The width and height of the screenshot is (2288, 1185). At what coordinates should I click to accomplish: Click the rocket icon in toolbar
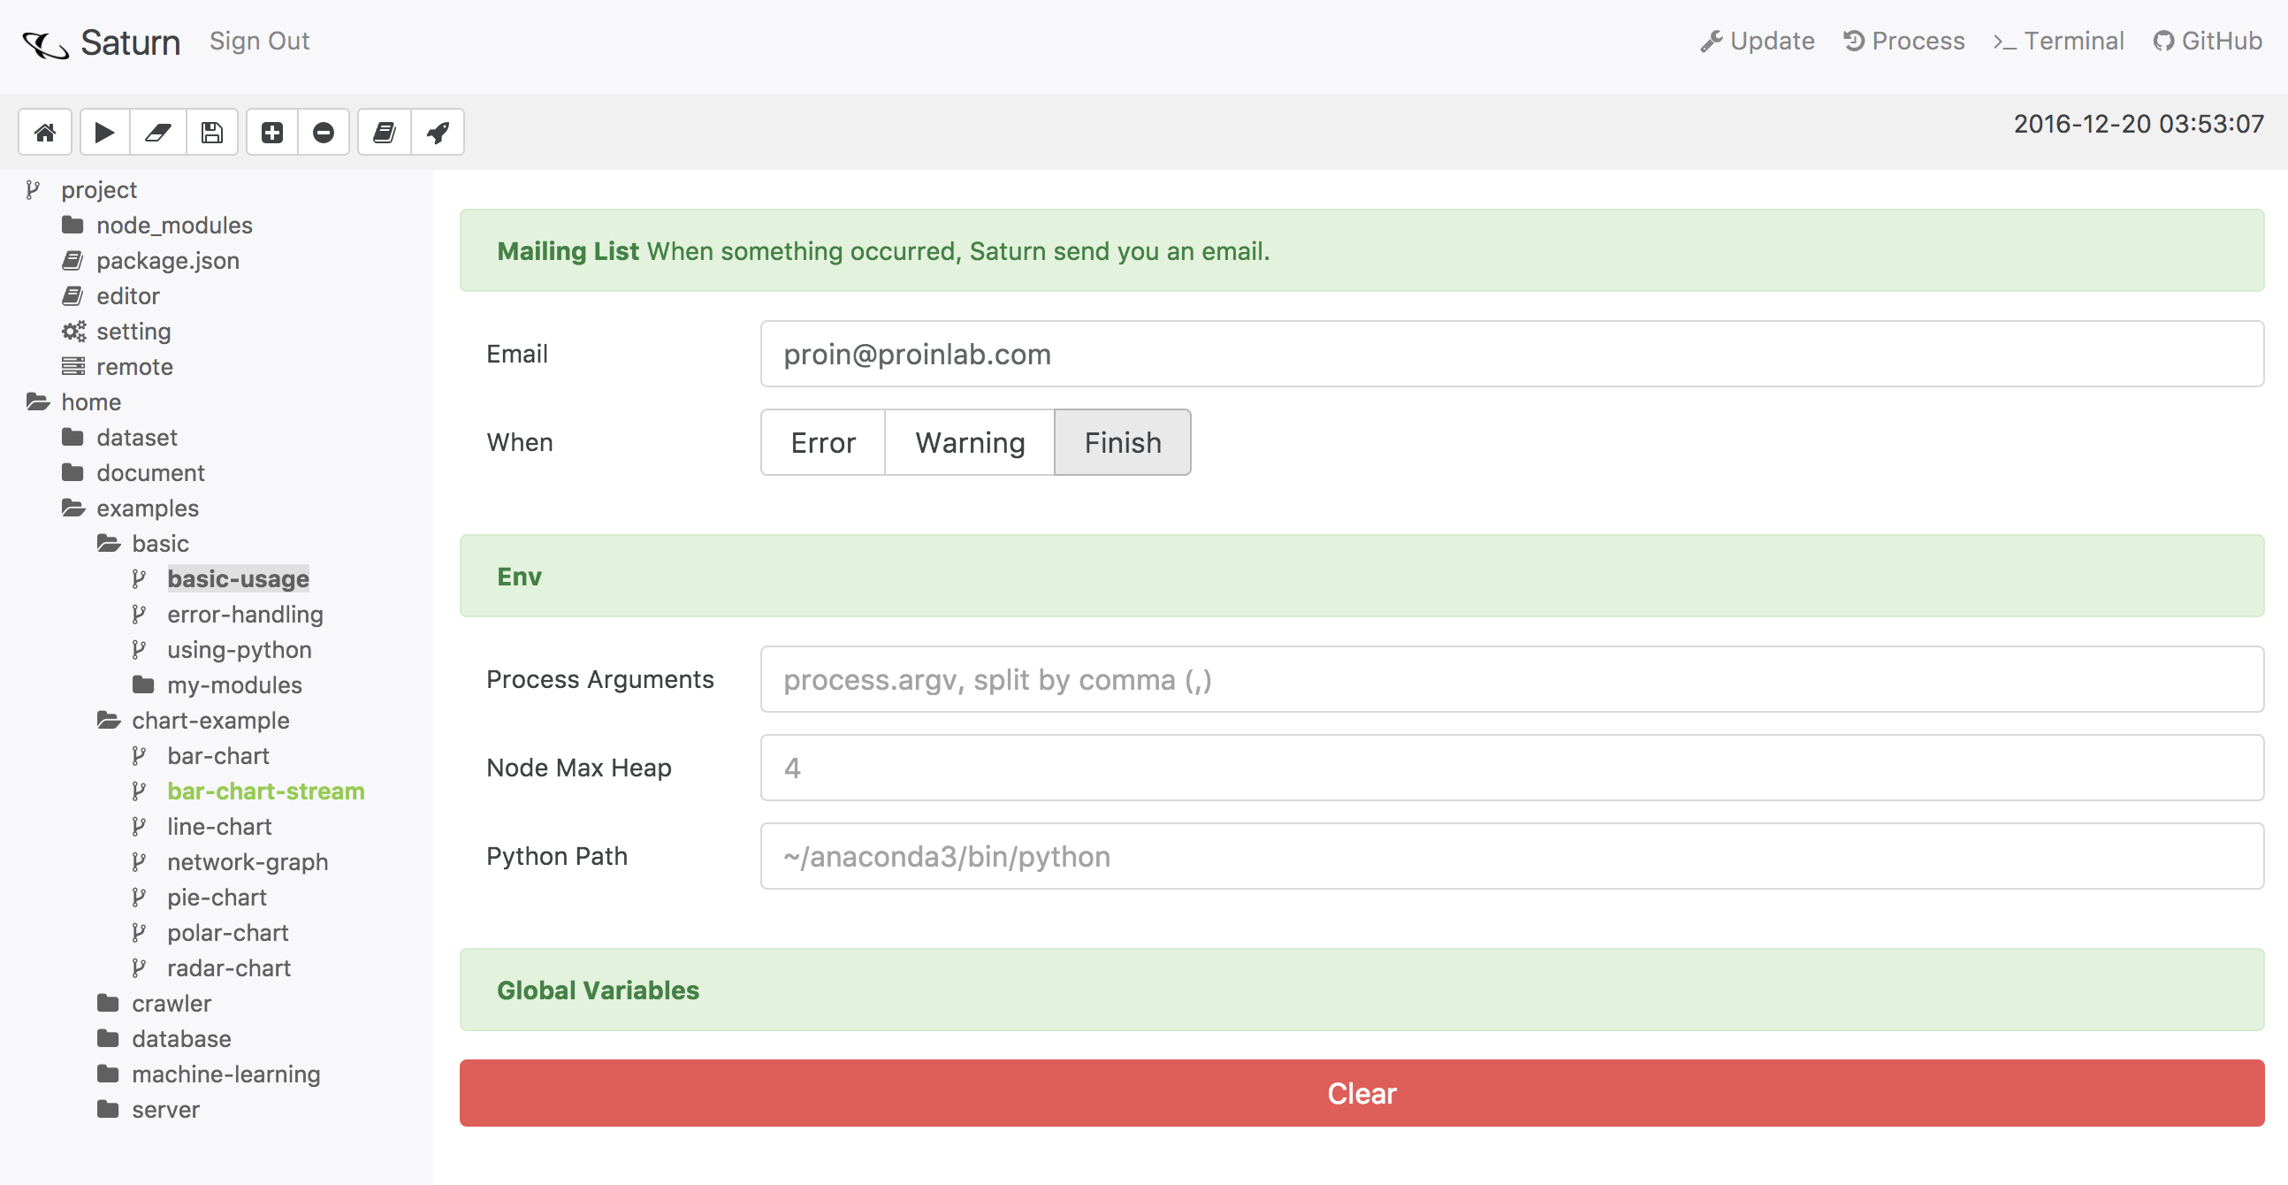437,133
